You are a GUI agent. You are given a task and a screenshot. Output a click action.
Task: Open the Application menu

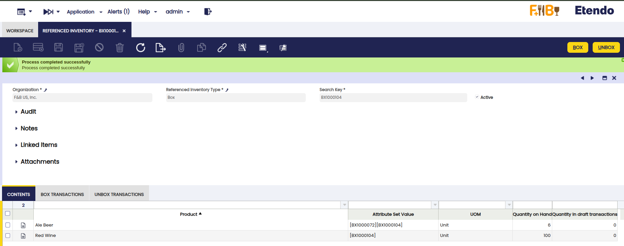(x=81, y=12)
